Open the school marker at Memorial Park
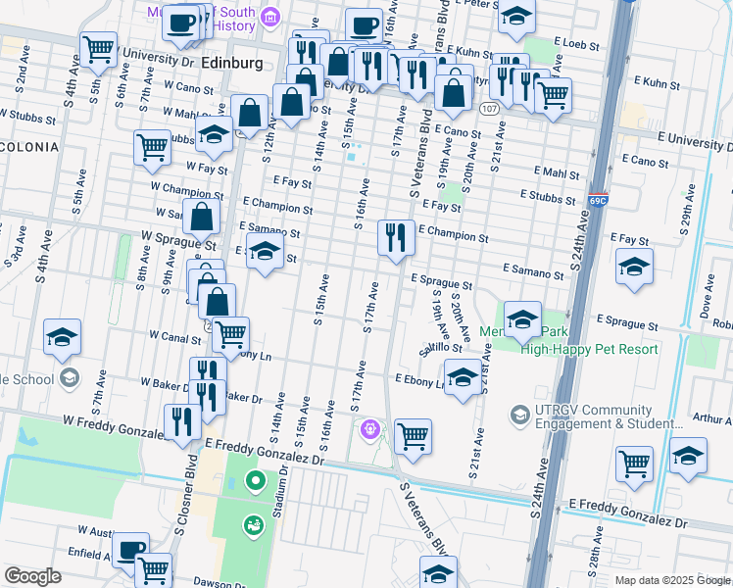 tap(522, 320)
